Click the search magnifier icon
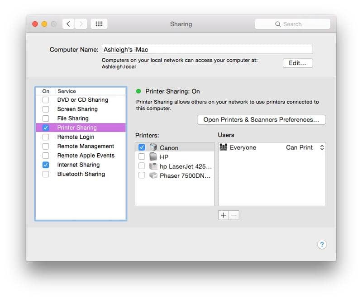Viewport: 362px width, 298px height. point(277,24)
